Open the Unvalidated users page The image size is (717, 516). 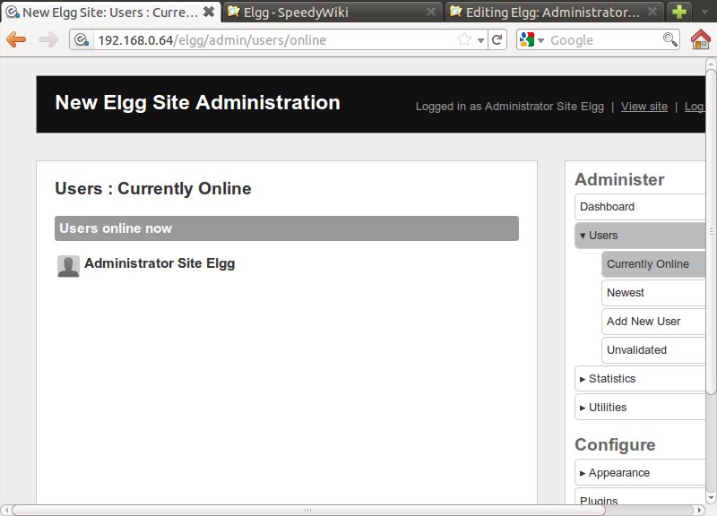tap(653, 350)
